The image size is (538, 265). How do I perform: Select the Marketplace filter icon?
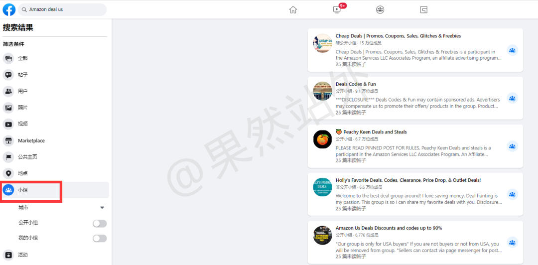coord(8,141)
